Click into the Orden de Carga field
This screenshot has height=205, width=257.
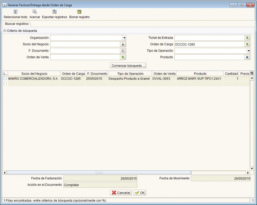click(x=209, y=44)
